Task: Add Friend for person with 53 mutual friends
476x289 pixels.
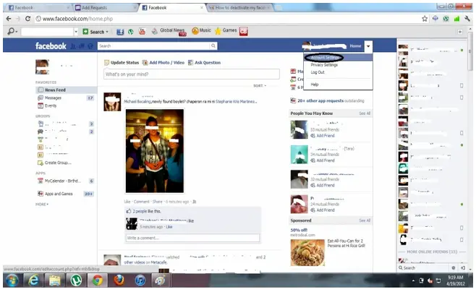Action: click(325, 136)
